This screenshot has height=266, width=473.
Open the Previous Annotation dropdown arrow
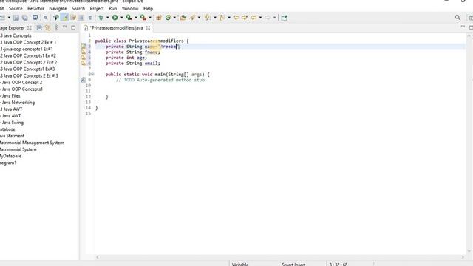(x=229, y=18)
